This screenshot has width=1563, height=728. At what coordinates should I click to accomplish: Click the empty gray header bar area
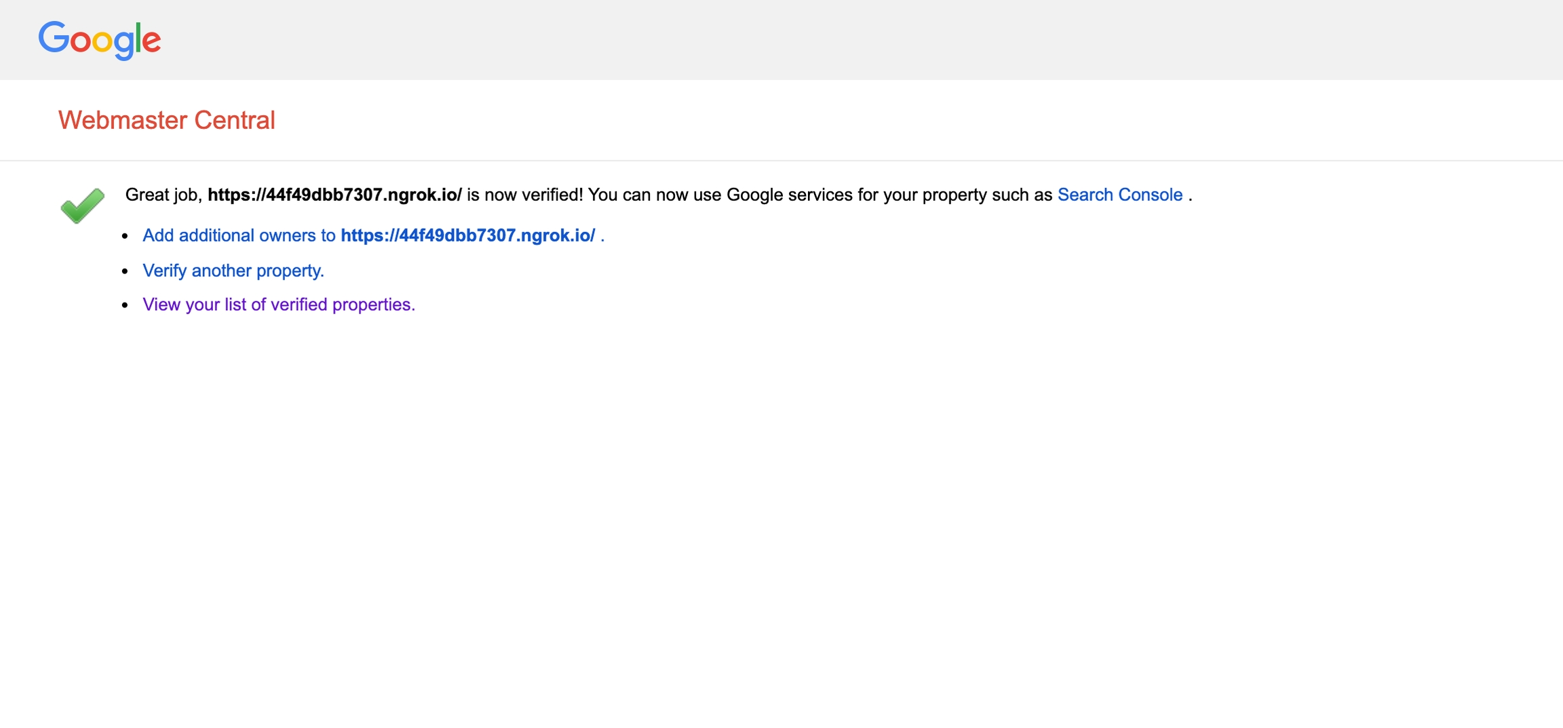click(814, 39)
